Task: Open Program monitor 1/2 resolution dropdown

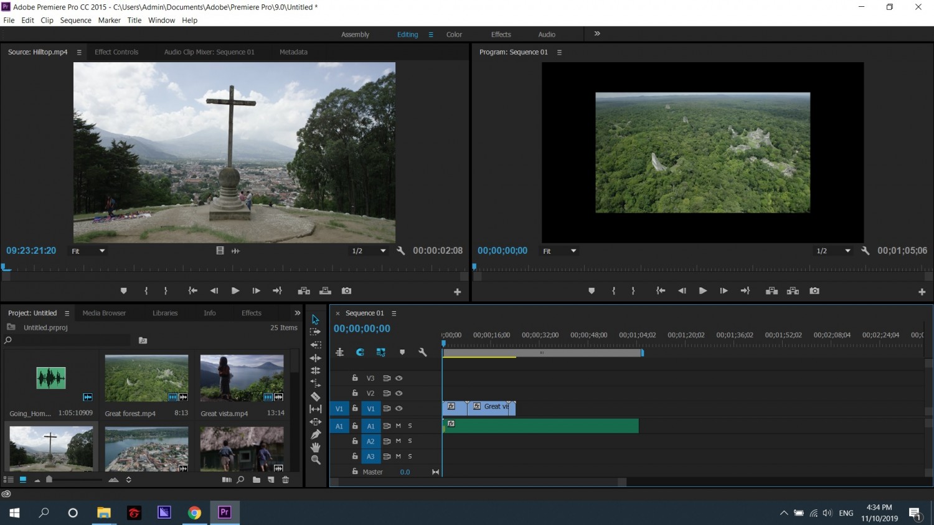Action: [x=833, y=251]
